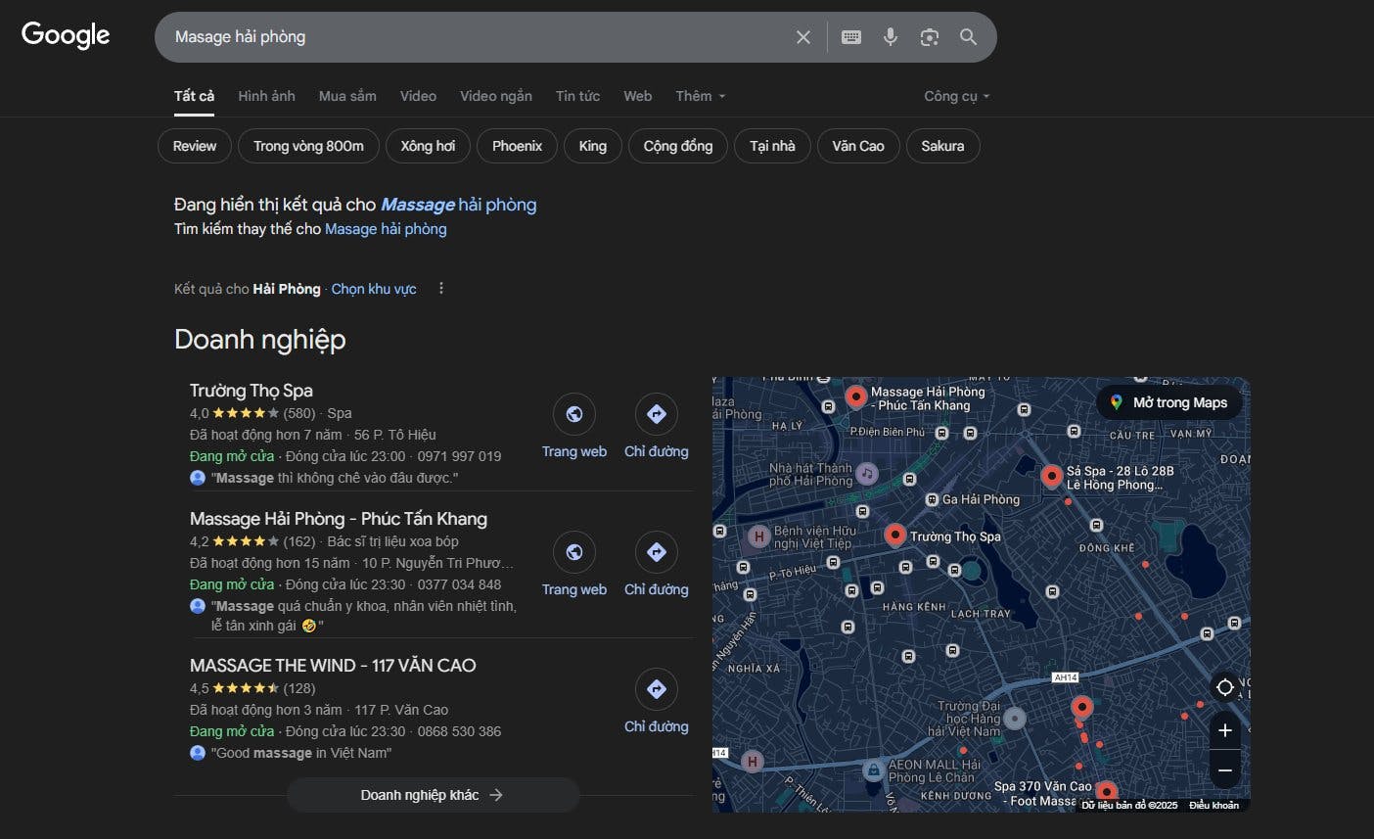1374x839 pixels.
Task: Apply the Xông hơi filter chip
Action: [x=428, y=146]
